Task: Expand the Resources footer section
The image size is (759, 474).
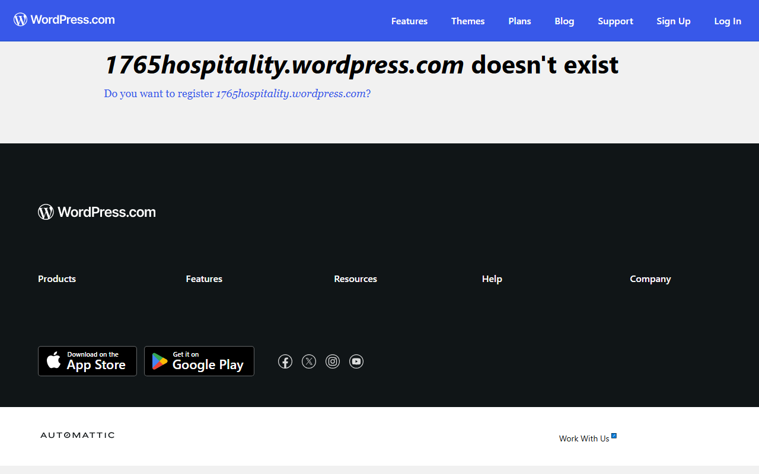Action: pos(355,278)
